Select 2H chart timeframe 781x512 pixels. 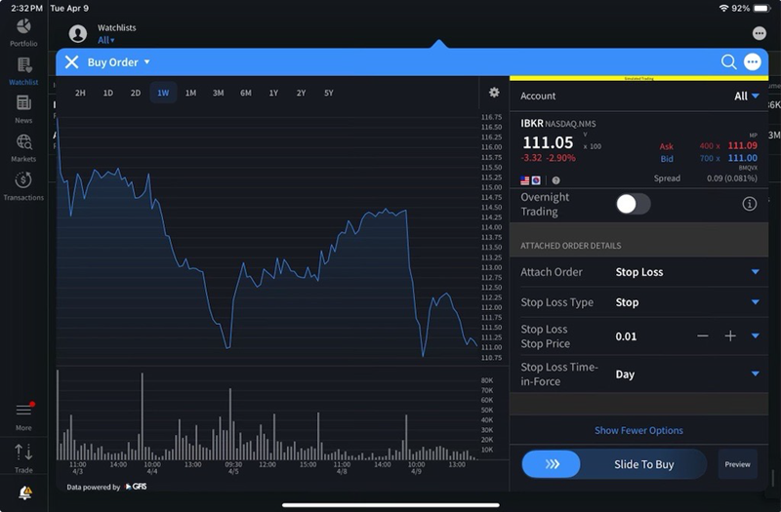(x=80, y=93)
